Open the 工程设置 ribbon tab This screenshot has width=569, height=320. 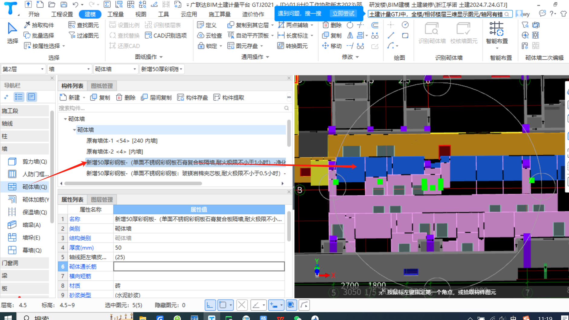[62, 14]
